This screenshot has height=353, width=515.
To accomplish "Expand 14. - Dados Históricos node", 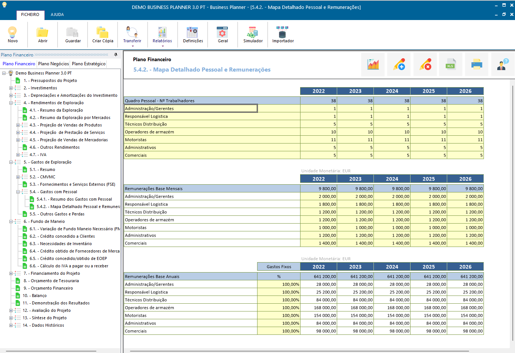I will [x=11, y=325].
